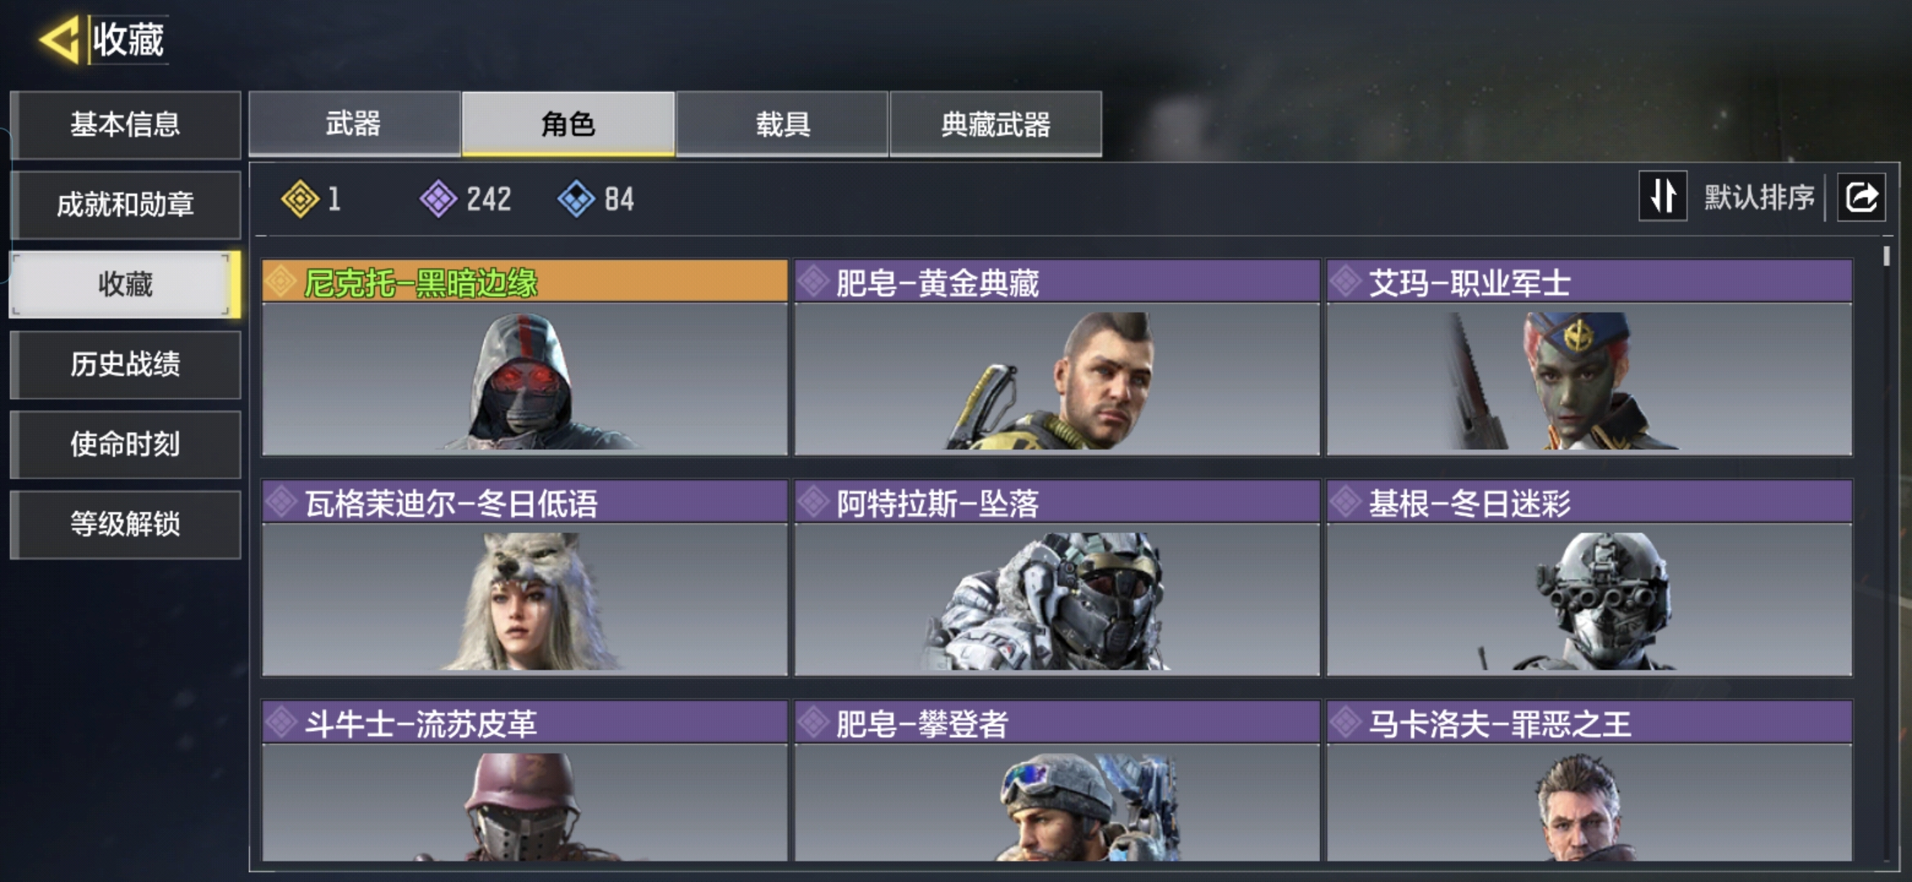
Task: Click the purple epic rarity diamond icon
Action: (439, 198)
